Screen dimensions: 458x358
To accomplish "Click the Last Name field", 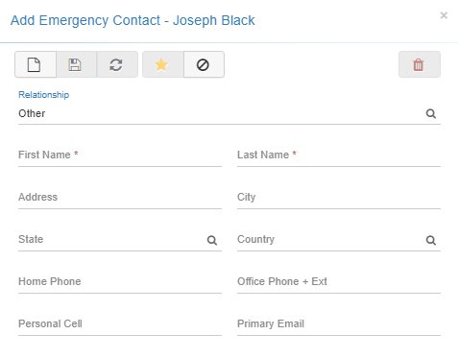I will tap(339, 155).
